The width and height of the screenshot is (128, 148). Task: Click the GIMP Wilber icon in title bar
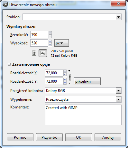click(5, 5)
